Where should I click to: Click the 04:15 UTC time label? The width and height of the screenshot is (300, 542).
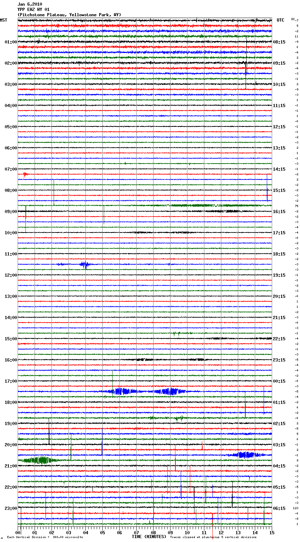click(279, 466)
